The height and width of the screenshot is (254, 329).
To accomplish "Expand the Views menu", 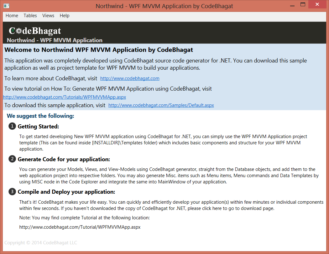I will point(48,16).
